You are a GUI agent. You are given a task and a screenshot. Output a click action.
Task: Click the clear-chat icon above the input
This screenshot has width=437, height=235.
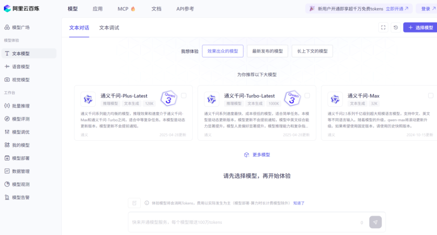(134, 203)
